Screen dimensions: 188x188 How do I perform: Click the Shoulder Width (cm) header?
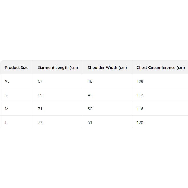click(107, 68)
